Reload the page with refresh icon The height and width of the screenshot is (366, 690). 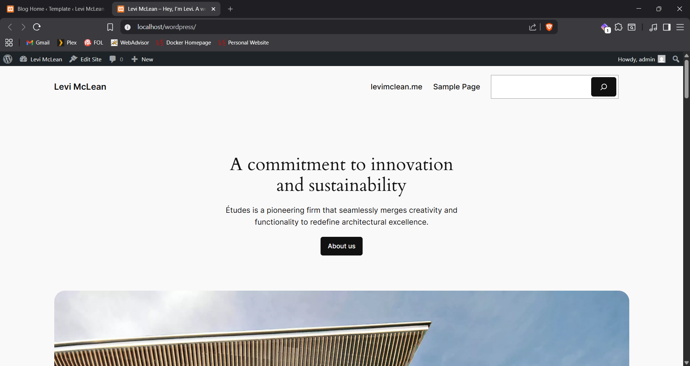[x=37, y=27]
